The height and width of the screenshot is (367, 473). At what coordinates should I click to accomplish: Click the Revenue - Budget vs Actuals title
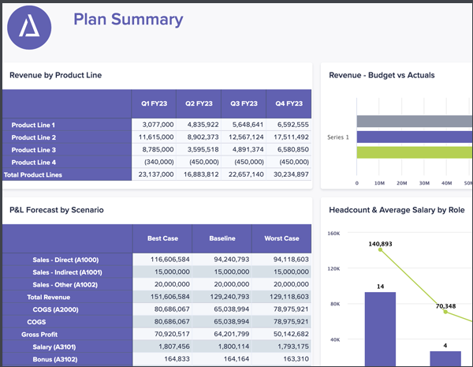pyautogui.click(x=382, y=75)
